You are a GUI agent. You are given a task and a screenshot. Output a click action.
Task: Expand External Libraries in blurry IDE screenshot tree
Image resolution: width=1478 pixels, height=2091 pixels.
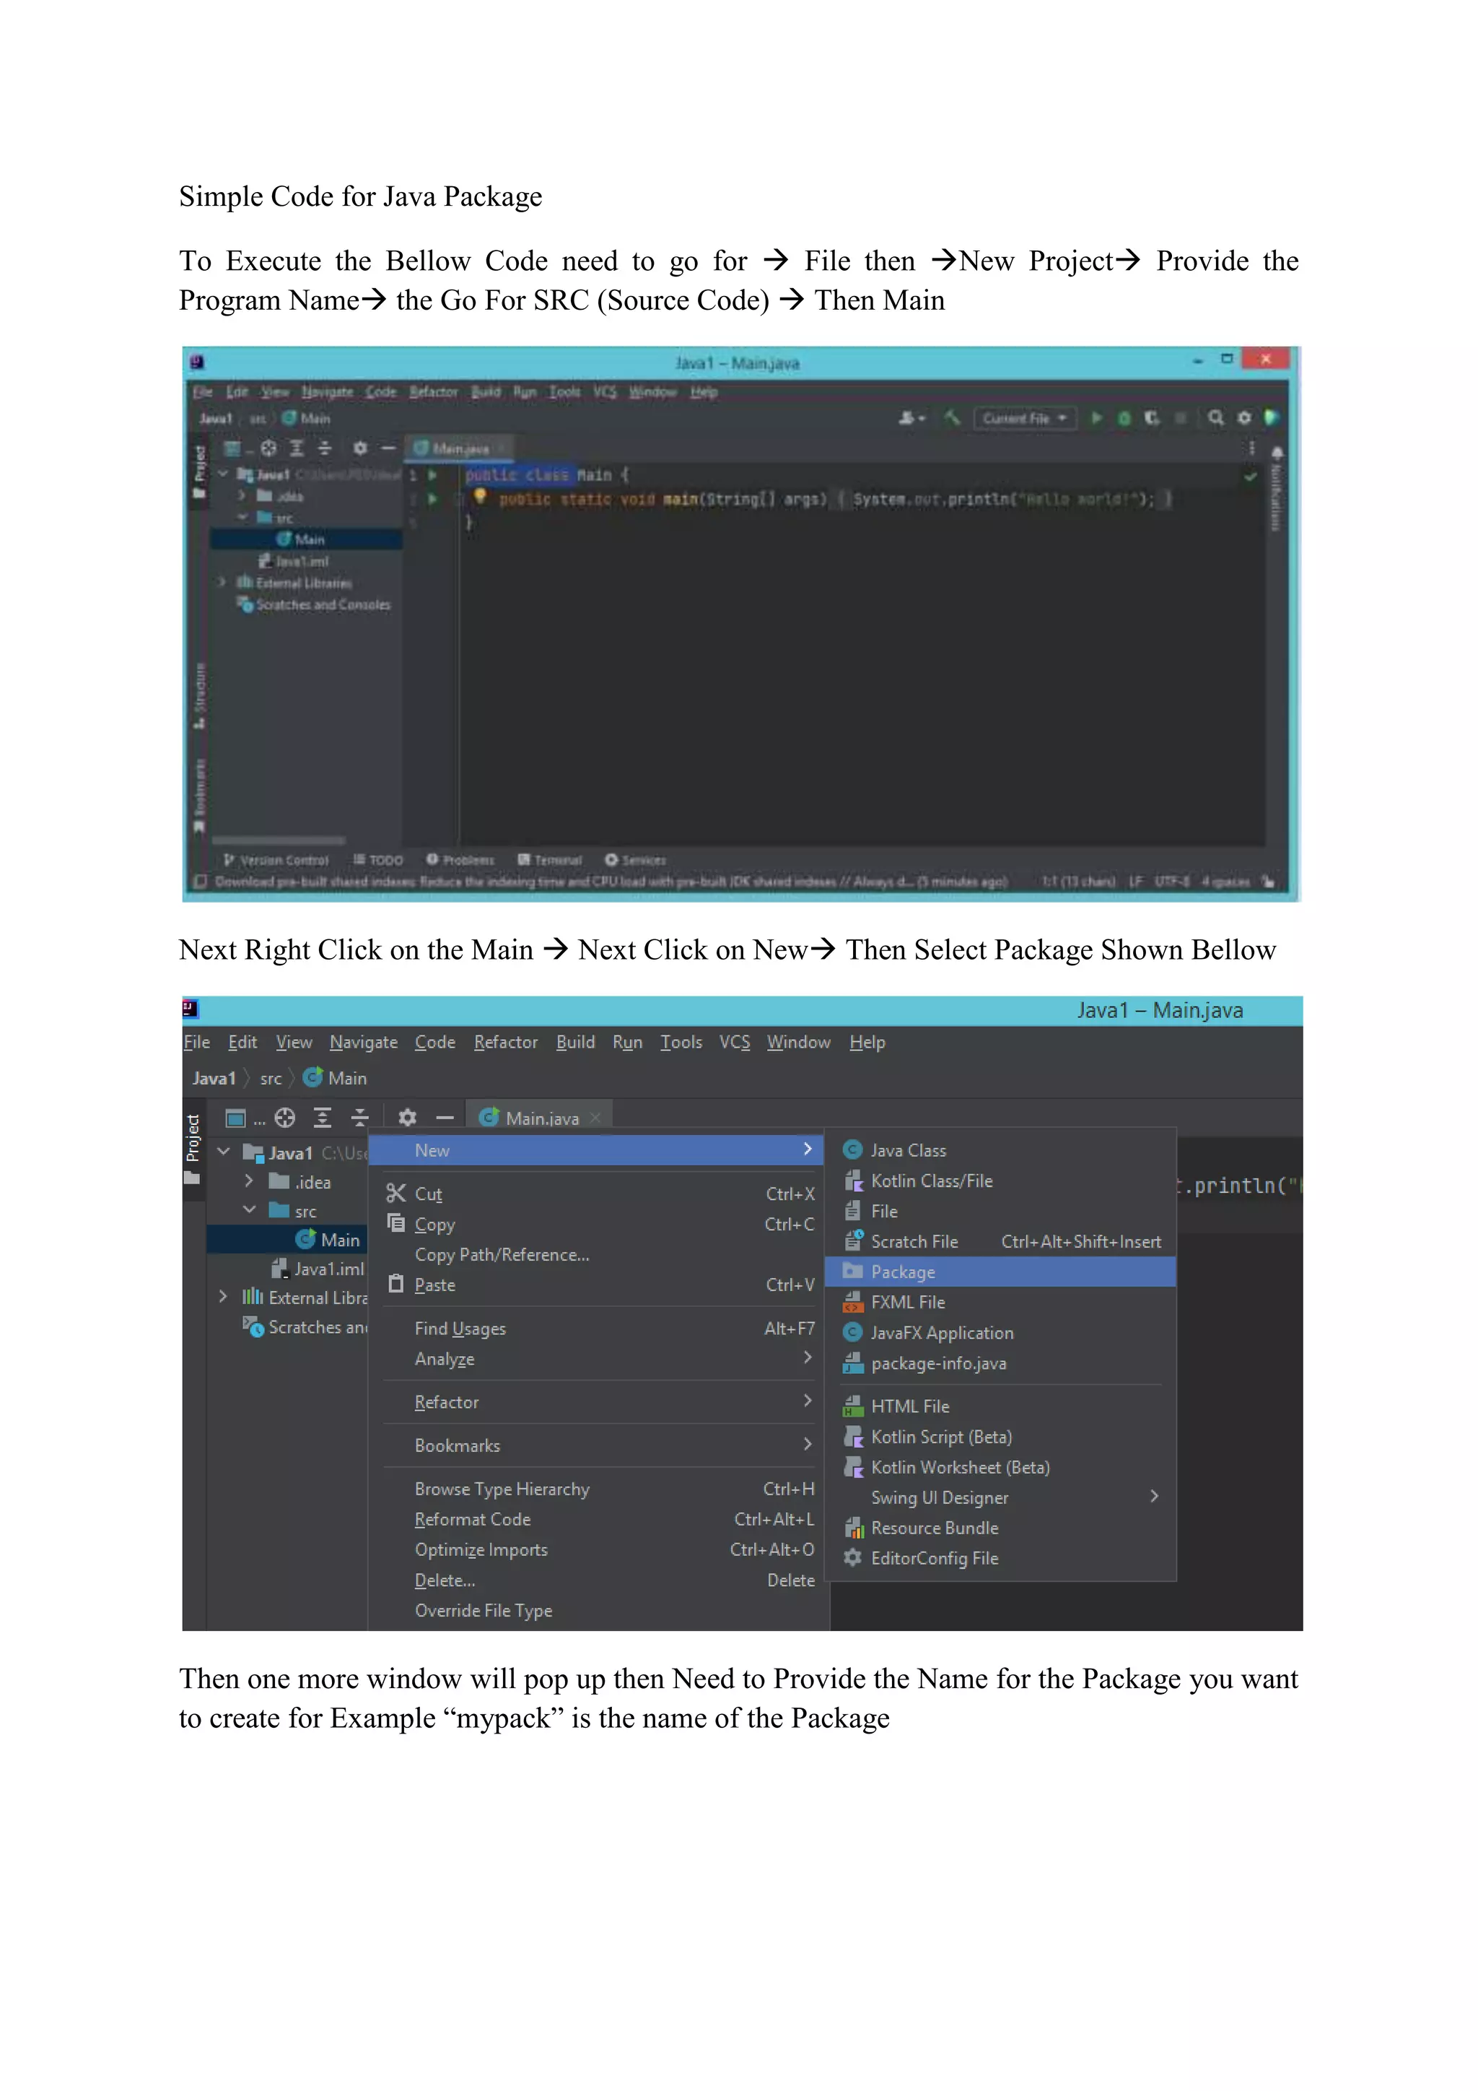coord(222,582)
